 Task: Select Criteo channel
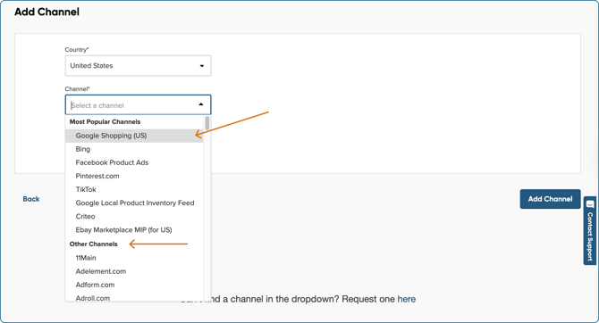134,216
